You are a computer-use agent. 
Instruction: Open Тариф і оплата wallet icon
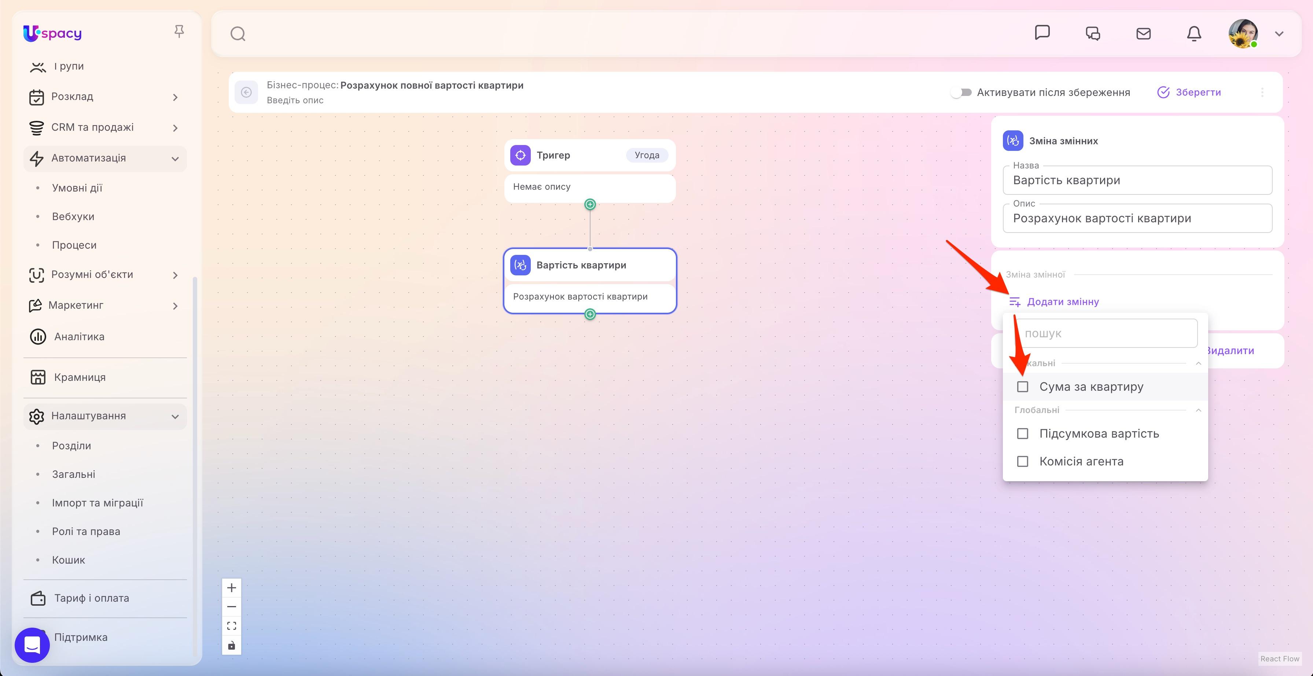click(x=38, y=598)
